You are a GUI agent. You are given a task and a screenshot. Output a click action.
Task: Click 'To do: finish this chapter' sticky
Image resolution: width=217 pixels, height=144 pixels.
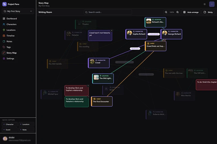point(206,85)
